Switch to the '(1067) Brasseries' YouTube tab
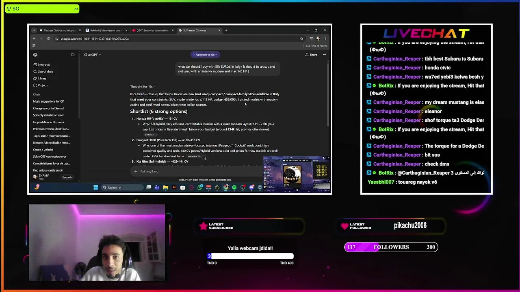The image size is (520, 292). click(152, 30)
